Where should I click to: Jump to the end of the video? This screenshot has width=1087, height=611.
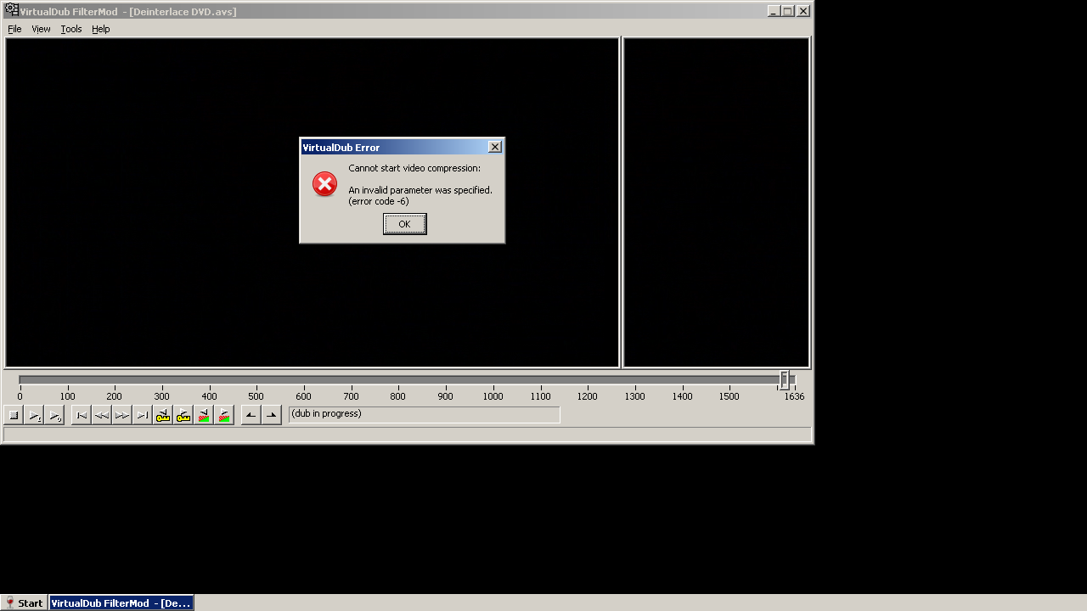coord(143,415)
